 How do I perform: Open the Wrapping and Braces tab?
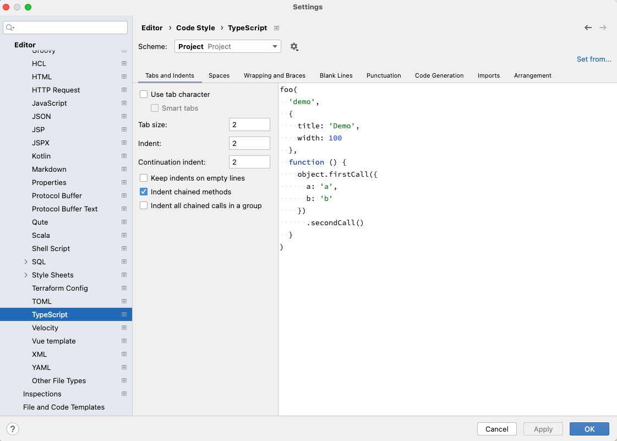pyautogui.click(x=275, y=75)
